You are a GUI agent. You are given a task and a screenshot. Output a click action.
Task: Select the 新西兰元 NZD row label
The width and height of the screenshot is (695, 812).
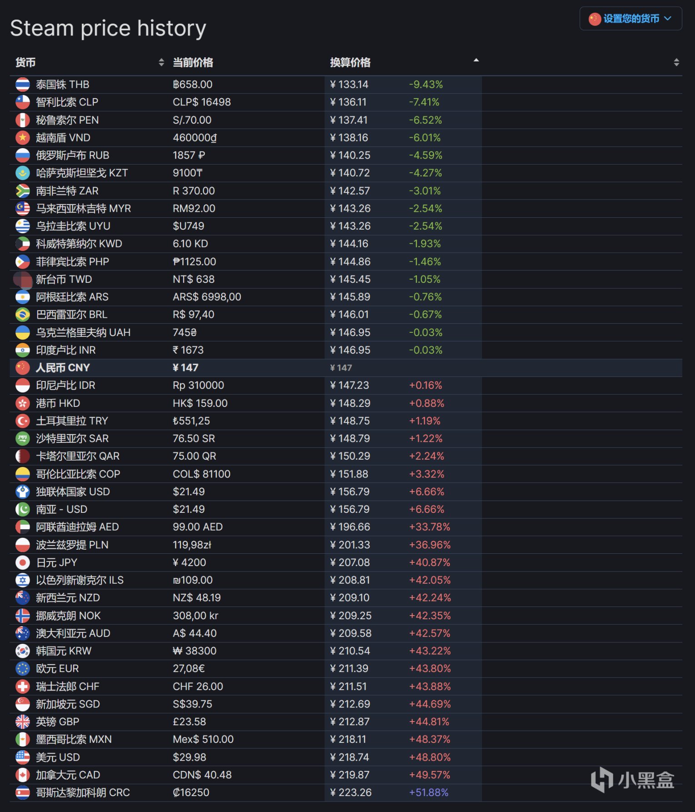click(68, 598)
